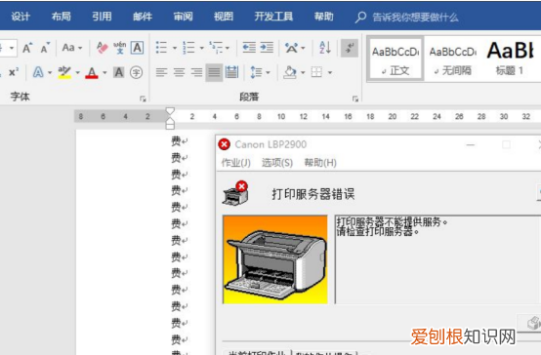Open line and paragraph spacing menu
This screenshot has height=355, width=541.
pos(260,72)
